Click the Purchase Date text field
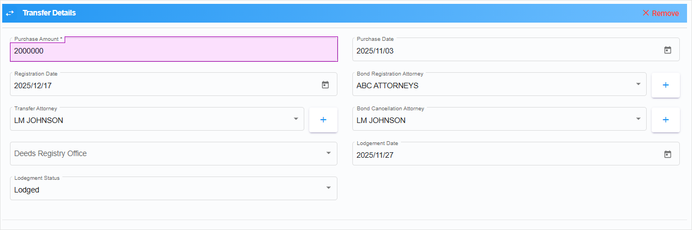Screen dimensions: 692x230 (497, 51)
